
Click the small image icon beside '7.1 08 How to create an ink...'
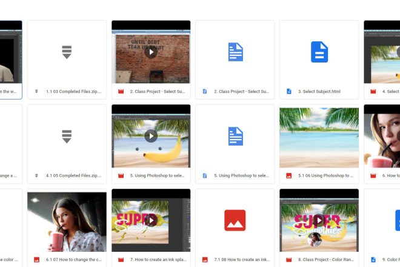point(205,260)
